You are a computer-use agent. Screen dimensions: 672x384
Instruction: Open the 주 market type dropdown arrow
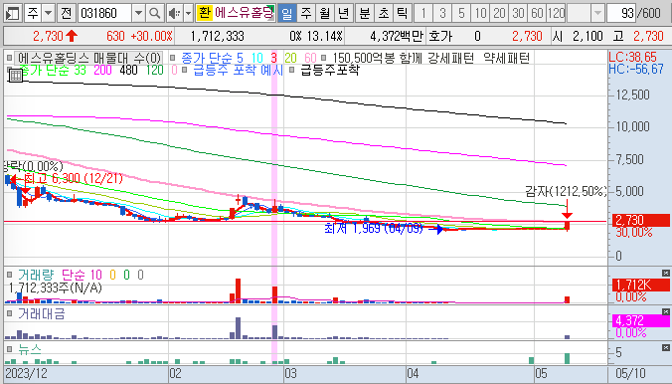(49, 13)
